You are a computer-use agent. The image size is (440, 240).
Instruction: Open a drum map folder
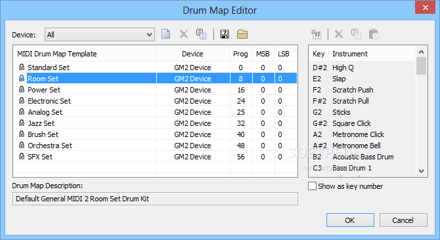(x=242, y=34)
